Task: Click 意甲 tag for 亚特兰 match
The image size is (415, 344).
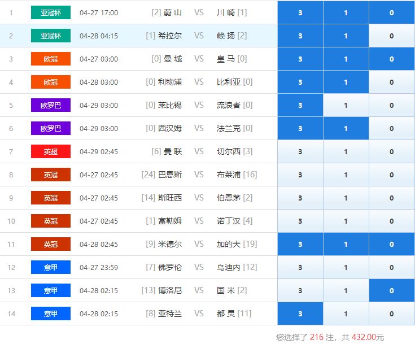Action: click(51, 314)
